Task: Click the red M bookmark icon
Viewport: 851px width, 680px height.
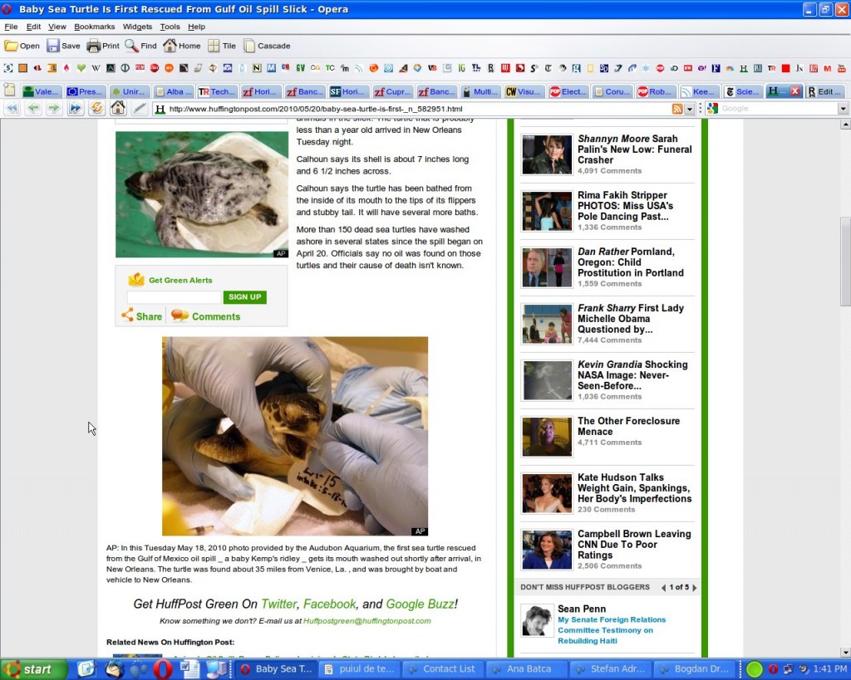Action: click(x=827, y=68)
